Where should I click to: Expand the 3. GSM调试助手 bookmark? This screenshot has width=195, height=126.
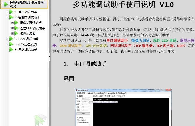[7, 39]
